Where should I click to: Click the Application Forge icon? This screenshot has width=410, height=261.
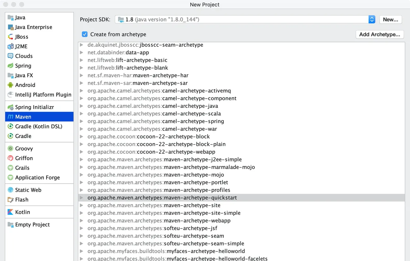tap(10, 177)
